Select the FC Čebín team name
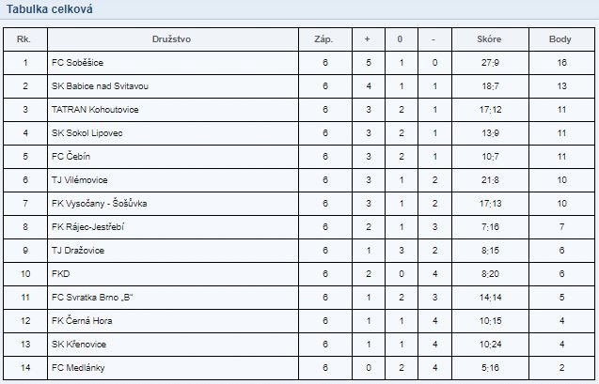 coord(71,157)
